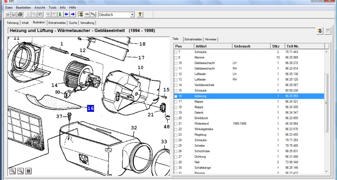Screen dimensions: 337x180
Task: Switch to the Suche tab
Action: pos(73,23)
